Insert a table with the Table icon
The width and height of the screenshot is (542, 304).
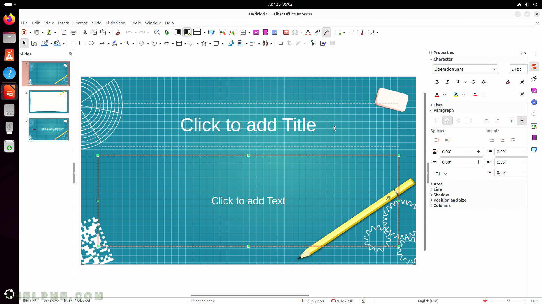[x=243, y=32]
